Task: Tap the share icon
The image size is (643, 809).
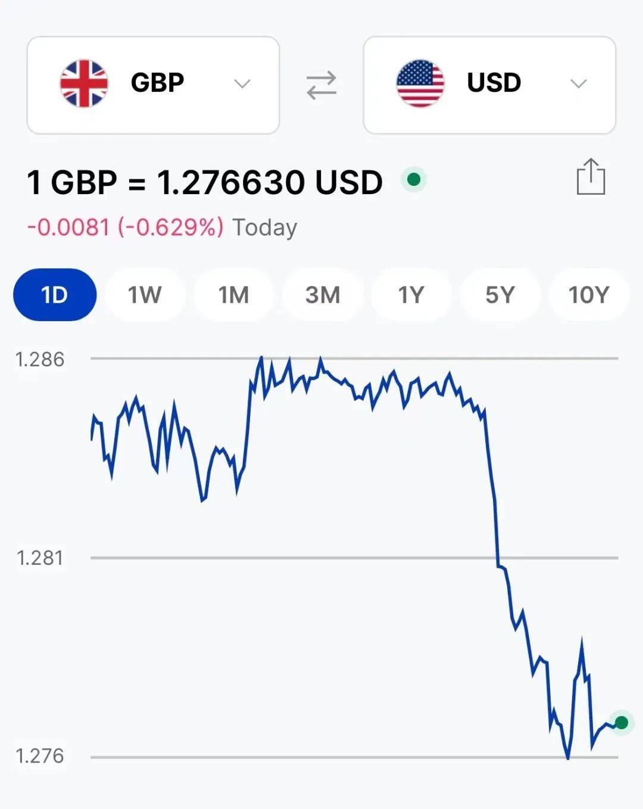Action: click(591, 177)
